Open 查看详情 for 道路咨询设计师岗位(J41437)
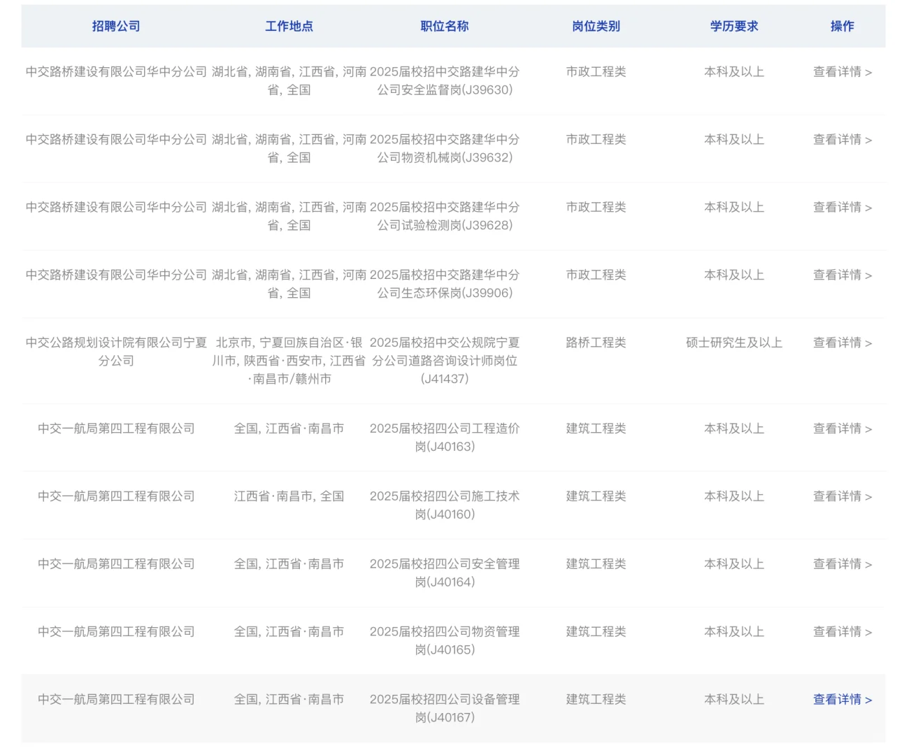The height and width of the screenshot is (755, 902). (842, 343)
